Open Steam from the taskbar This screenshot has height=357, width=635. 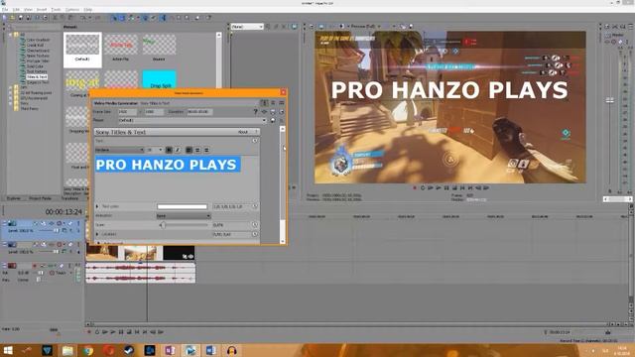[x=129, y=350]
